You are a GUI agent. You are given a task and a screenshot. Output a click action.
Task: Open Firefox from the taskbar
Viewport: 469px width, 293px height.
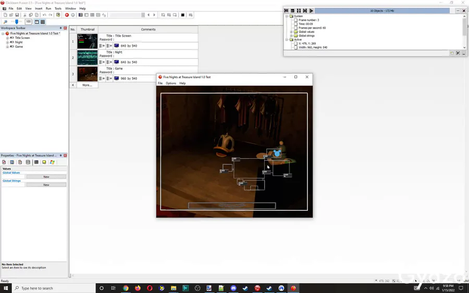[138, 288]
